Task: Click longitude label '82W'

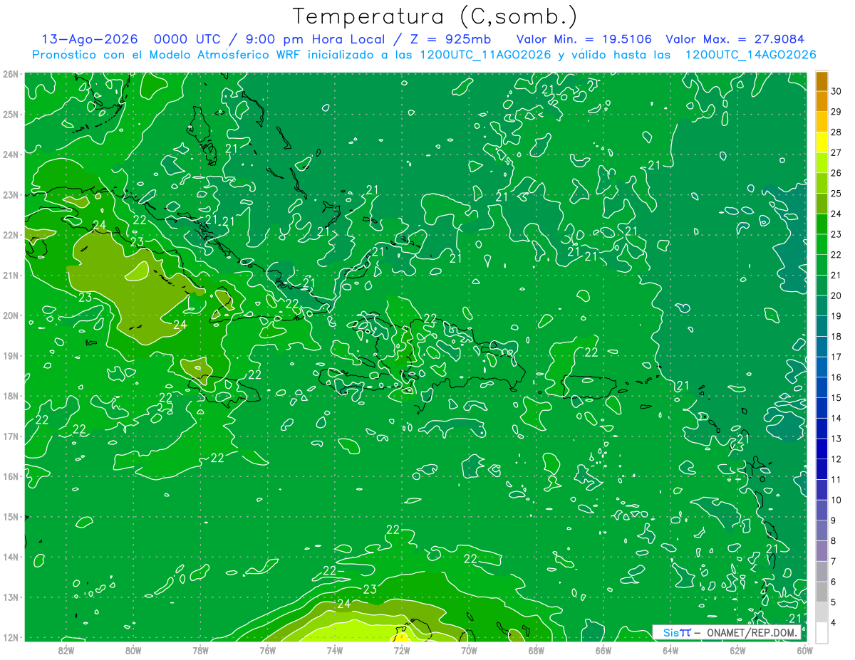Action: pos(66,650)
